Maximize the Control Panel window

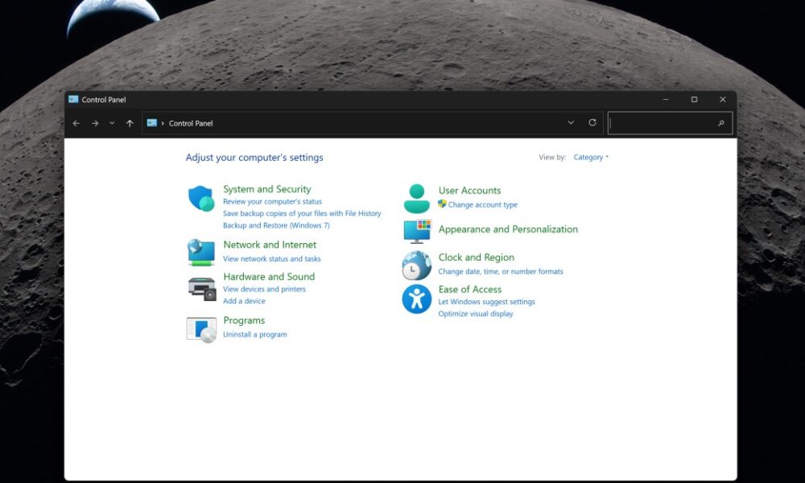(x=694, y=100)
